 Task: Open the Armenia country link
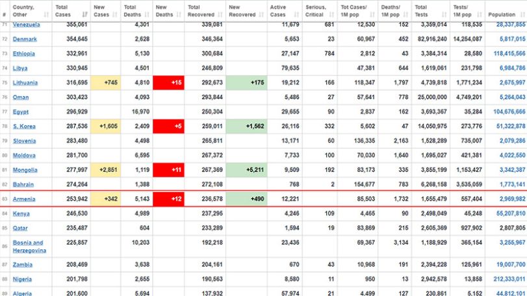24,199
